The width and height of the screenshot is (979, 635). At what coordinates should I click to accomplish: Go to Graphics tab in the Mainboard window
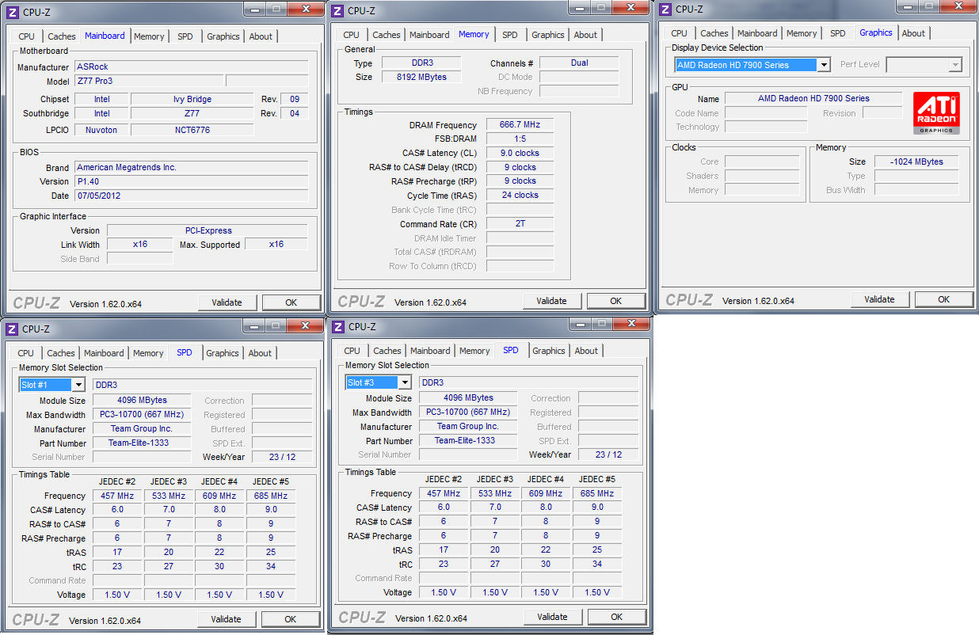(223, 36)
